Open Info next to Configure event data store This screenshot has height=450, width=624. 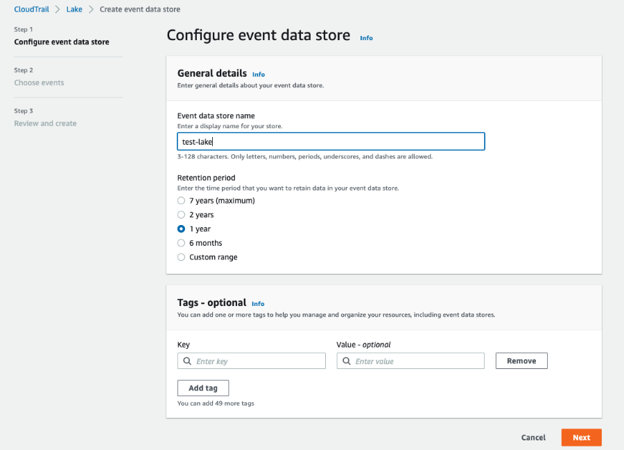point(366,38)
